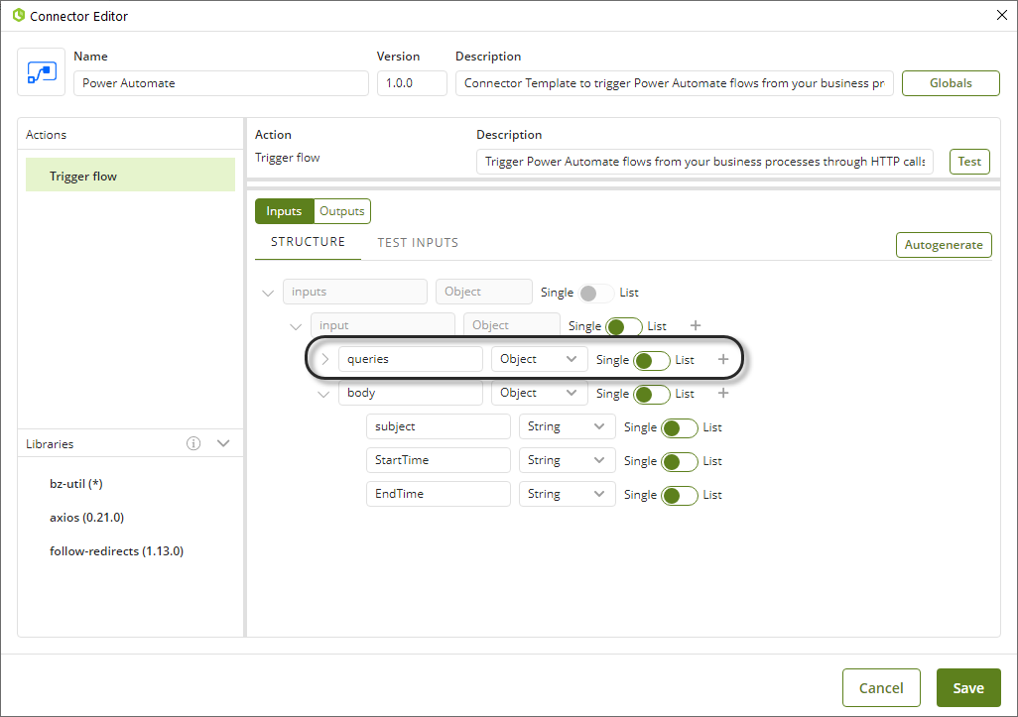This screenshot has width=1018, height=717.
Task: Click the Globals button
Action: click(951, 83)
